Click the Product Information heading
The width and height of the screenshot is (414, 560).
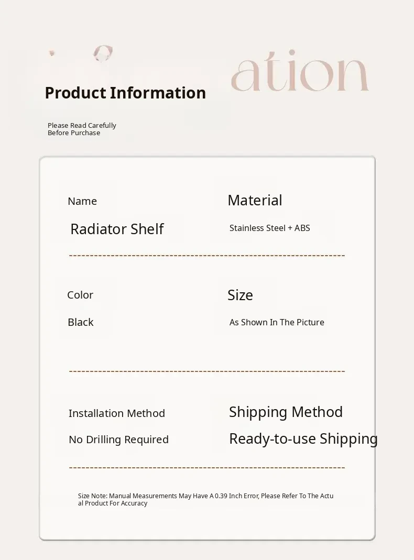click(125, 93)
